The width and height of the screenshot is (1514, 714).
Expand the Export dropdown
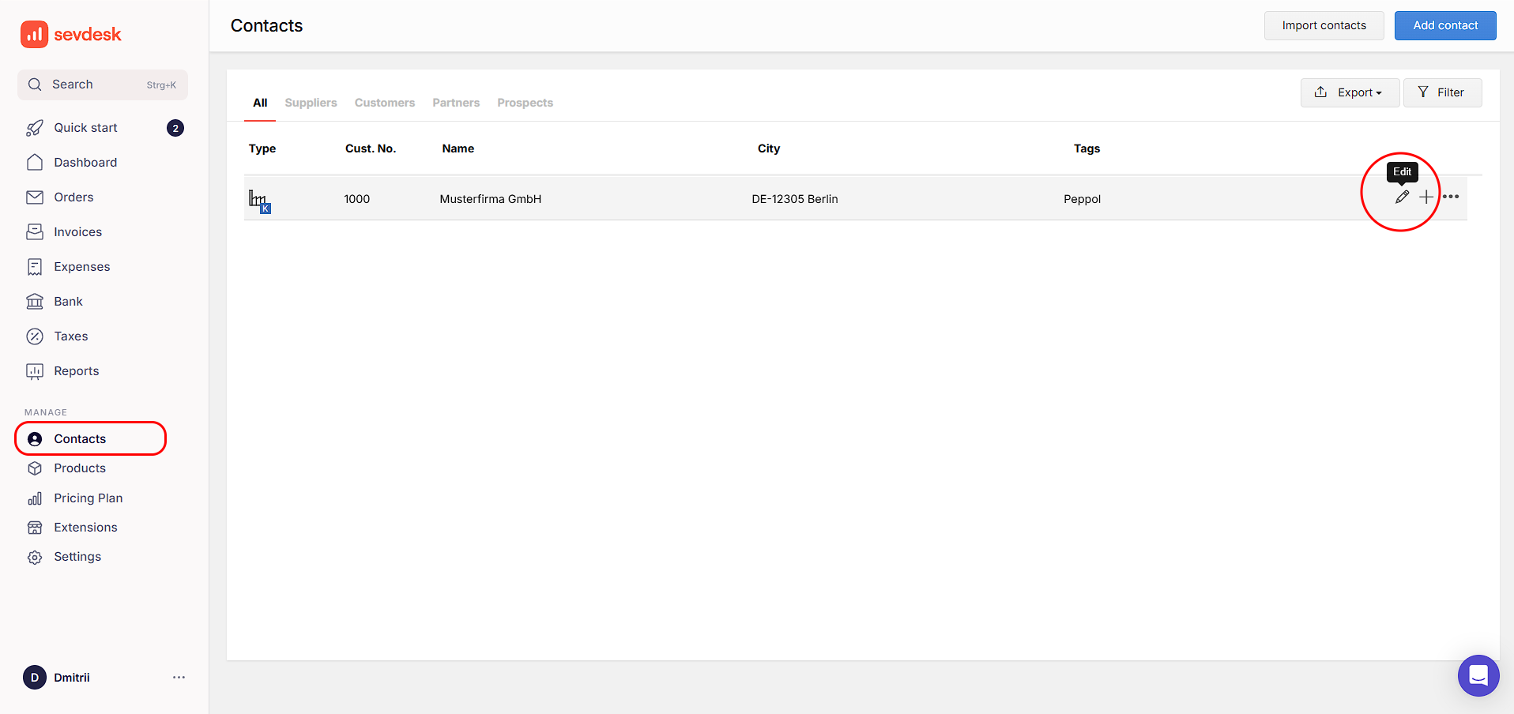[1350, 92]
